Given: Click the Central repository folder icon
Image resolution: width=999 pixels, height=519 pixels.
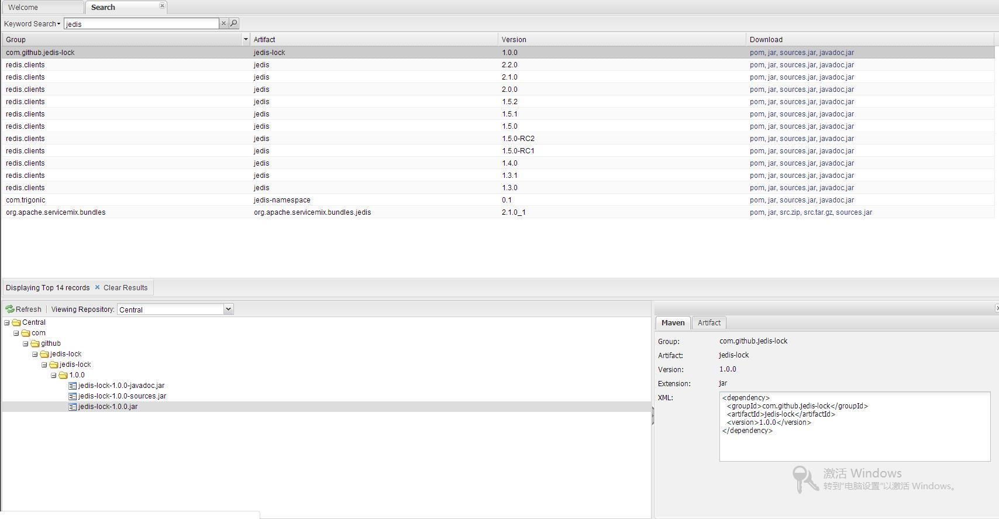Looking at the screenshot, I should [16, 322].
